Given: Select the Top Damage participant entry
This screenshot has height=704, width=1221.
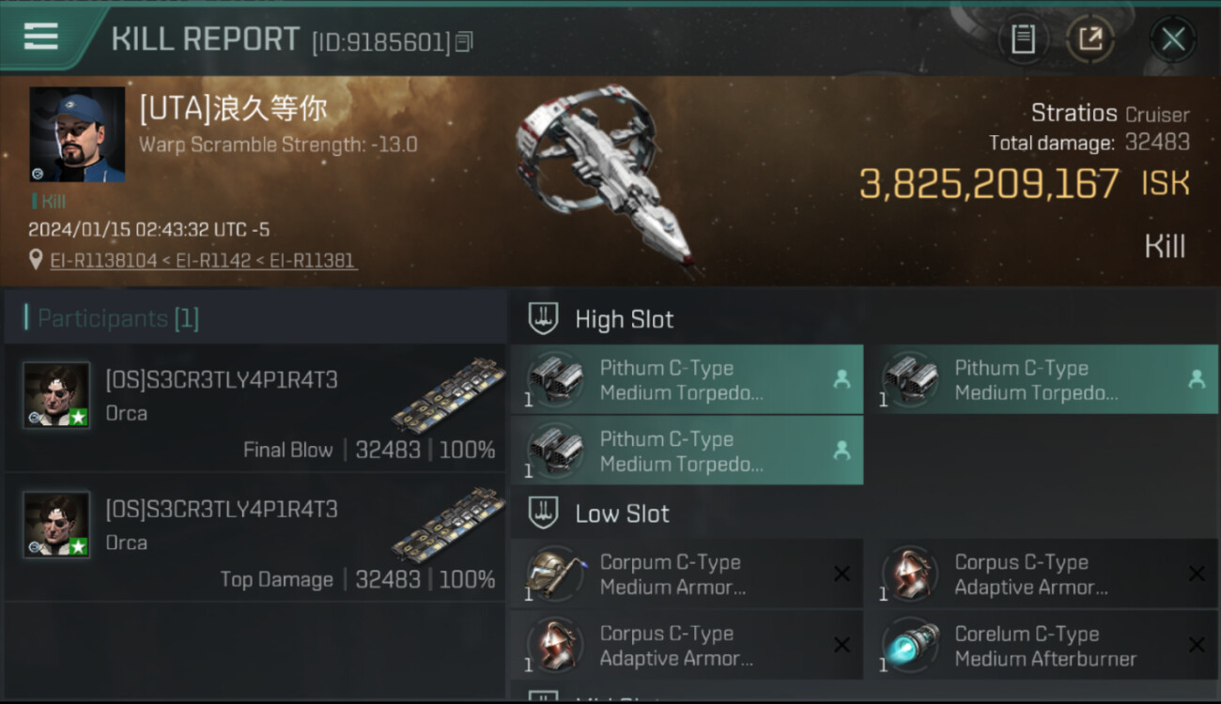Looking at the screenshot, I should point(255,538).
